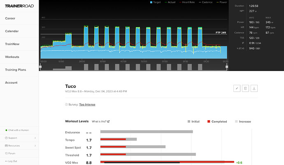Screen dimensions: 284x165
Task: Click the Log Out arrow icon
Action: (x=6, y=161)
